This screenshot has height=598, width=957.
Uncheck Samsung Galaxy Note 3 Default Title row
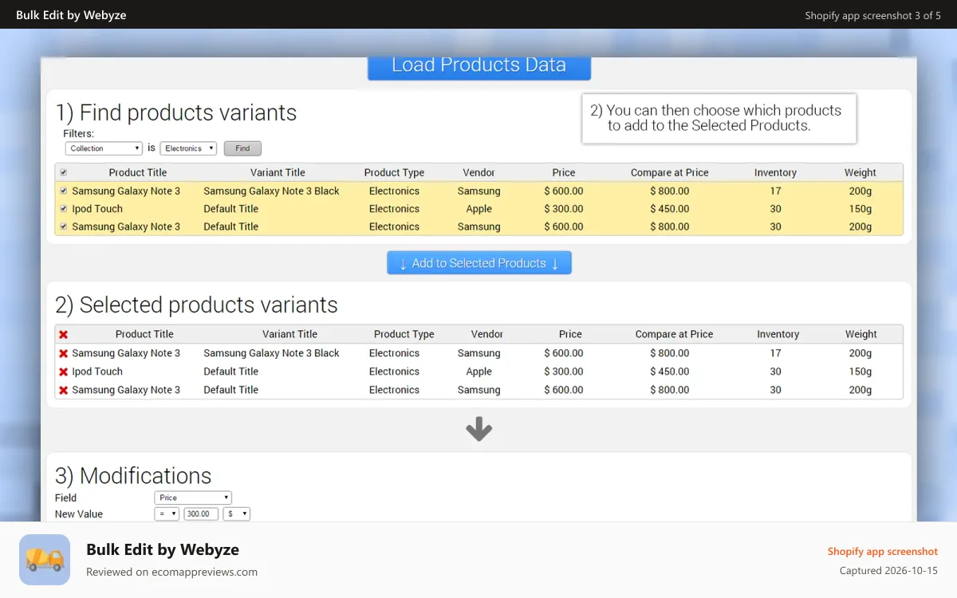coord(64,226)
